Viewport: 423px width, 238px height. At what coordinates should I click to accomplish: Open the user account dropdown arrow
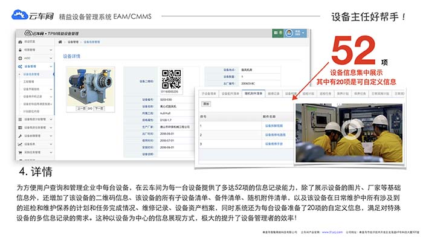[x=303, y=33]
